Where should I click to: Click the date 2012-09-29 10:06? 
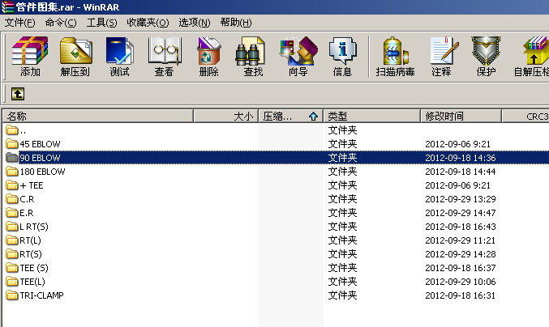tap(461, 282)
